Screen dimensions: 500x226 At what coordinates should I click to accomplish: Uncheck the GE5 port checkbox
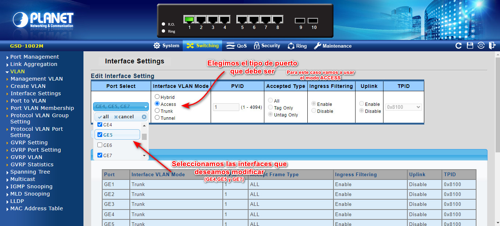pos(100,135)
